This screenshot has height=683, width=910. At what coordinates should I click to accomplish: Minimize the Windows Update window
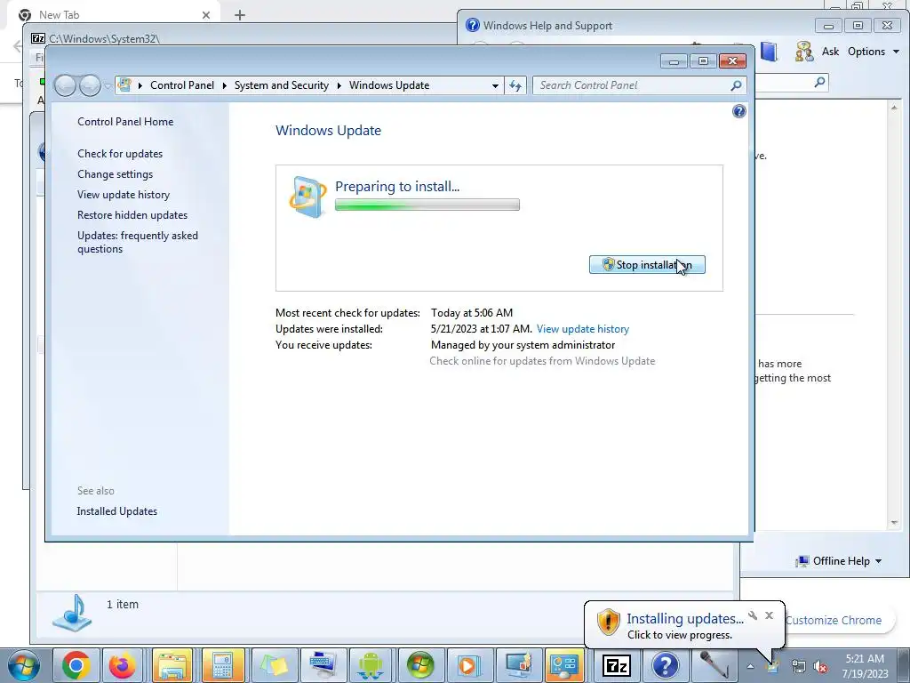tap(674, 61)
